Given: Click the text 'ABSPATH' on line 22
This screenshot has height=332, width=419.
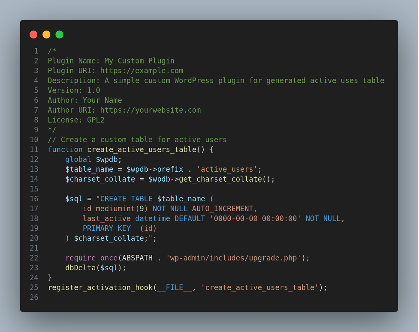Looking at the screenshot, I should click(x=137, y=258).
